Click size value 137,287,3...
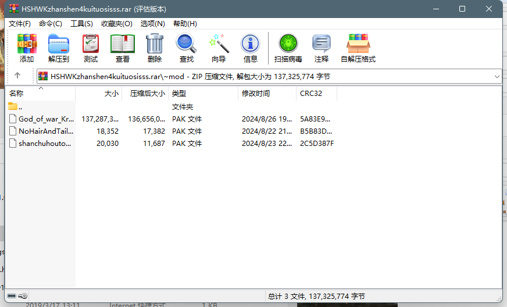The width and height of the screenshot is (507, 307). [100, 119]
